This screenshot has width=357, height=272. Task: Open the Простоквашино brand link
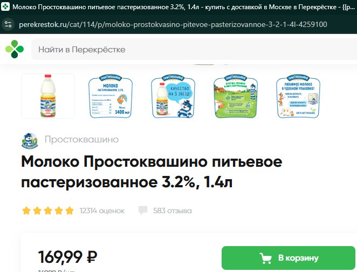[81, 139]
